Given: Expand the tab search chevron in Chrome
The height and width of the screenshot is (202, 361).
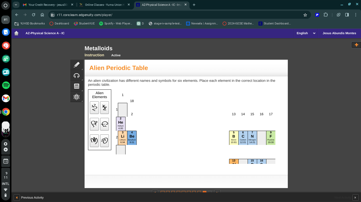Looking at the screenshot, I should coord(16,5).
